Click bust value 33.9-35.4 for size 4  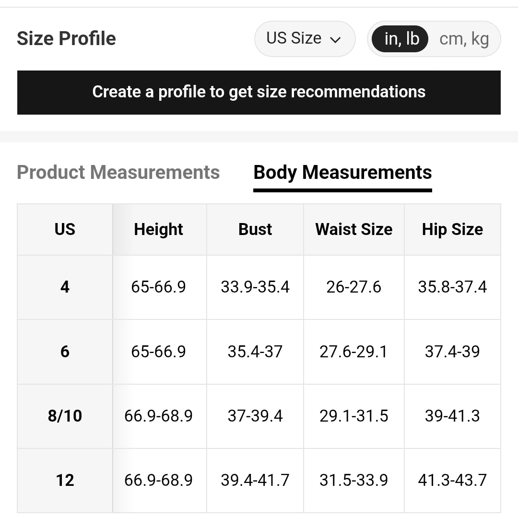[255, 287]
